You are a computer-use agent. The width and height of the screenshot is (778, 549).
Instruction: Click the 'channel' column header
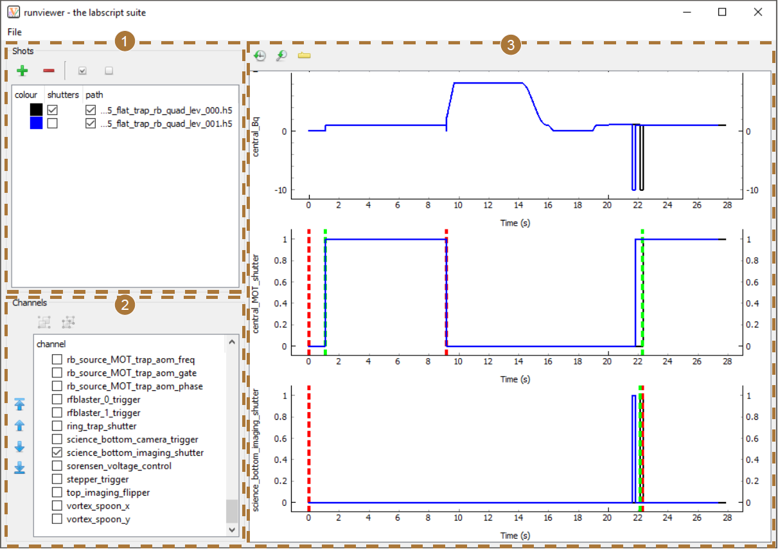coord(51,344)
